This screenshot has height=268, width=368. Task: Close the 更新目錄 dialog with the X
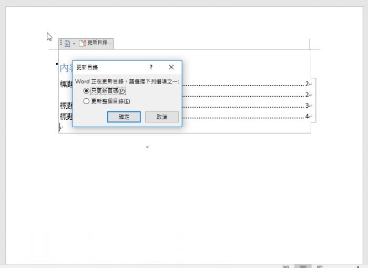(x=171, y=67)
